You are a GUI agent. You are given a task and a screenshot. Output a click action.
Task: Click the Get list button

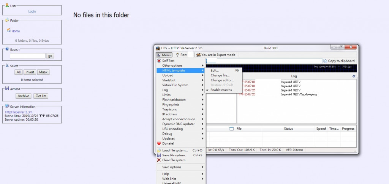[41, 96]
